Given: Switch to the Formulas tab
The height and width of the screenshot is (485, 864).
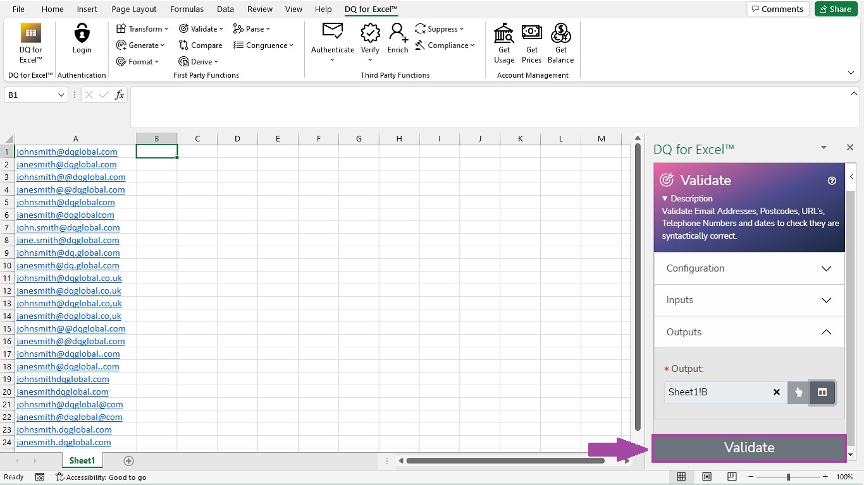Looking at the screenshot, I should [x=187, y=9].
